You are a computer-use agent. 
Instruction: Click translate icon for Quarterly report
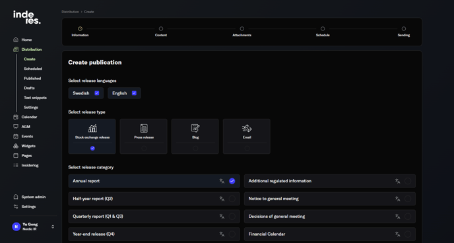[x=222, y=217]
